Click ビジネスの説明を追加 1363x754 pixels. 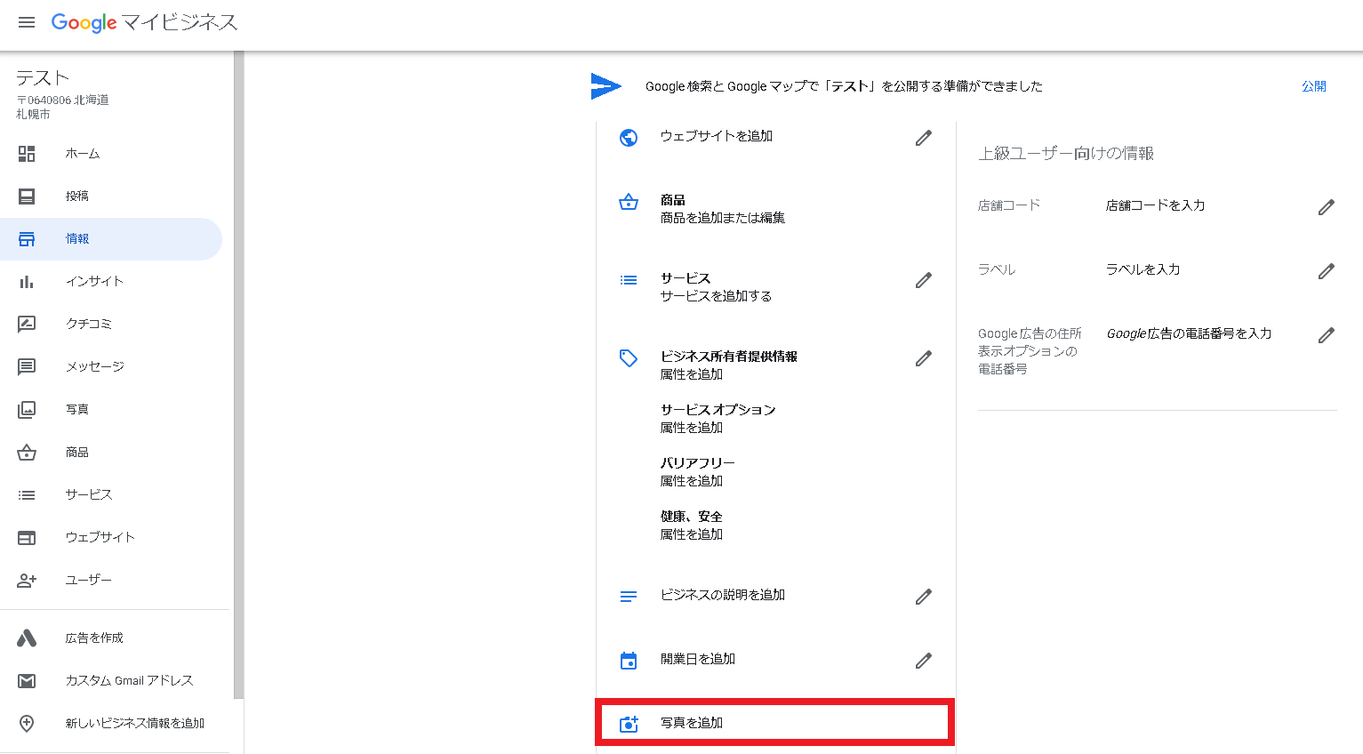tap(722, 595)
